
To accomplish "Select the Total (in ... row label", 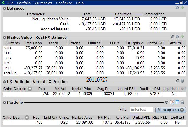I will [x=12, y=73].
